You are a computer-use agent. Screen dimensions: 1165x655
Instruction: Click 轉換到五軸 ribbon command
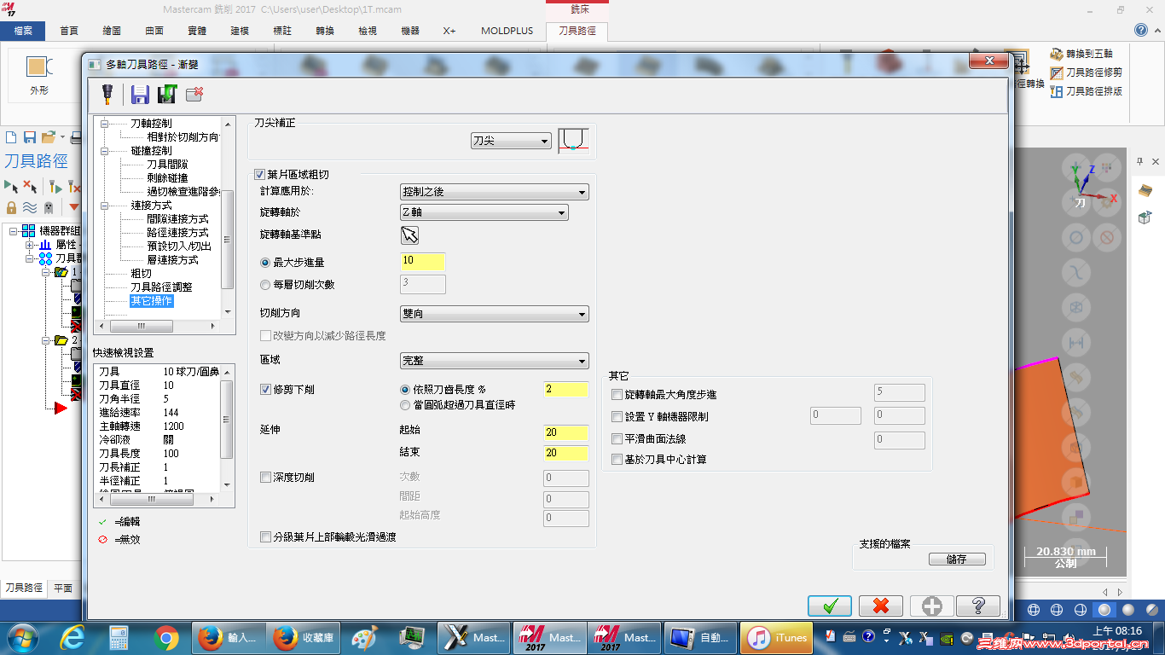pyautogui.click(x=1081, y=54)
